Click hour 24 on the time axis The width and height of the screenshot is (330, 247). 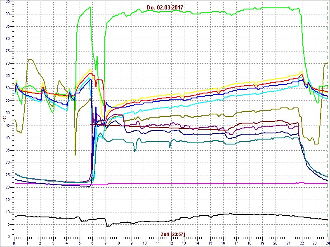328,243
